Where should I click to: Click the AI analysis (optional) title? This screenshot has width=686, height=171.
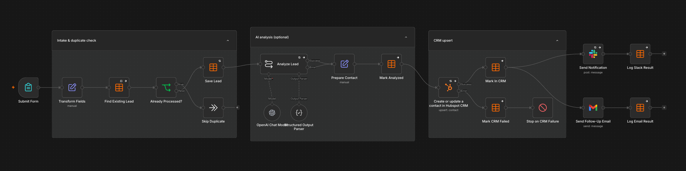[272, 37]
